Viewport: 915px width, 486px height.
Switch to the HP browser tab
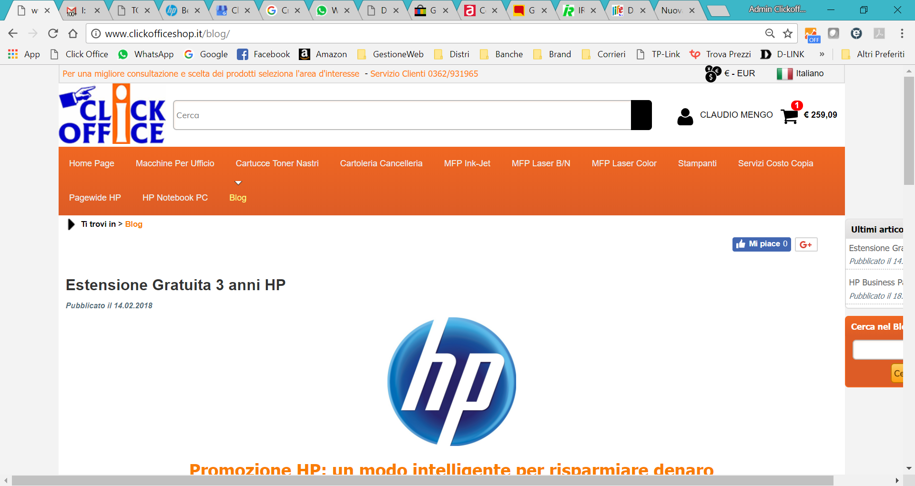pyautogui.click(x=183, y=10)
